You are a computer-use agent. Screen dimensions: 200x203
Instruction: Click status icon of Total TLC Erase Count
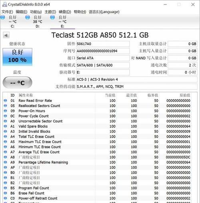point(5,137)
